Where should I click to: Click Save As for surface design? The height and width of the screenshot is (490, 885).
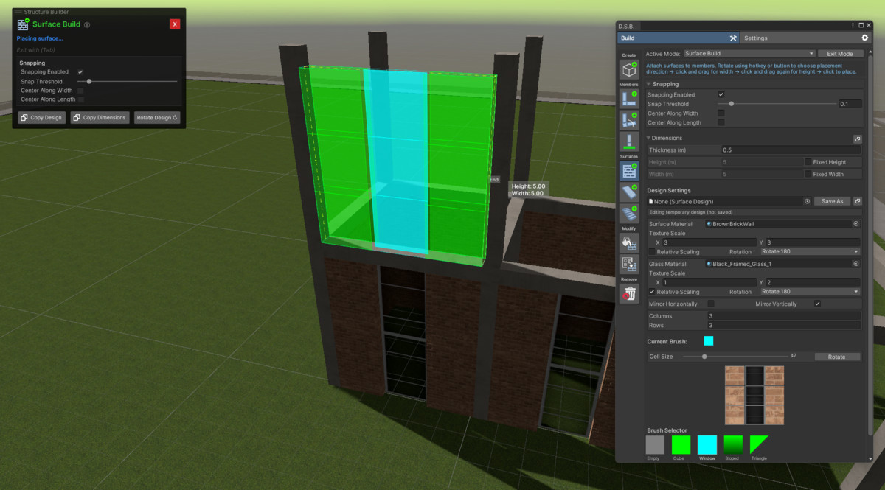(832, 201)
